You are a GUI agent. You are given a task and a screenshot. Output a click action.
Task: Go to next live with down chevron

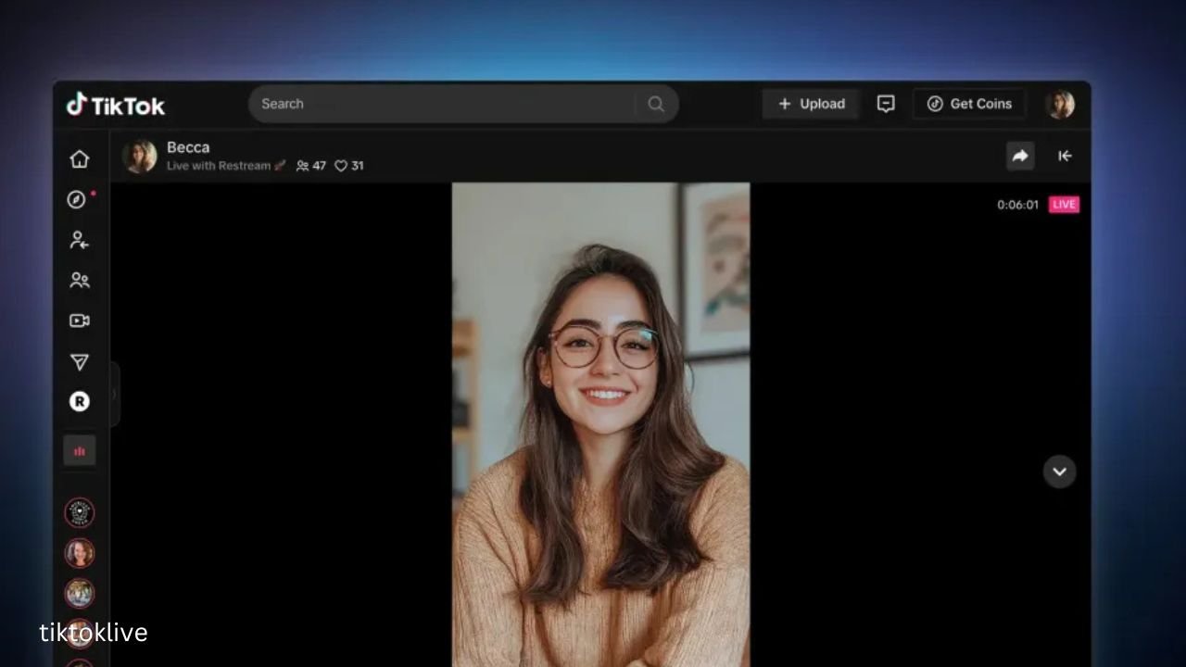point(1059,472)
